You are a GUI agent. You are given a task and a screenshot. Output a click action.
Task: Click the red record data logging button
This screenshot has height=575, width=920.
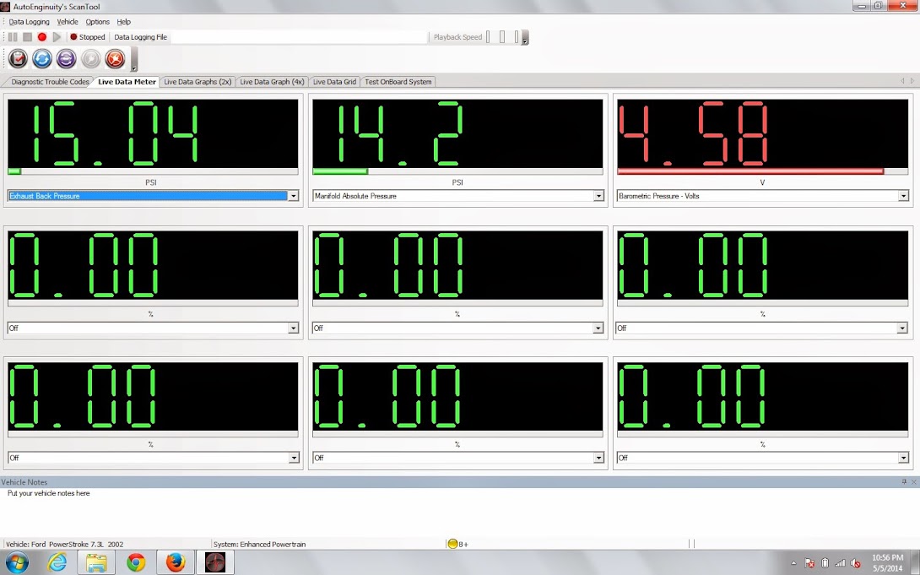click(41, 37)
